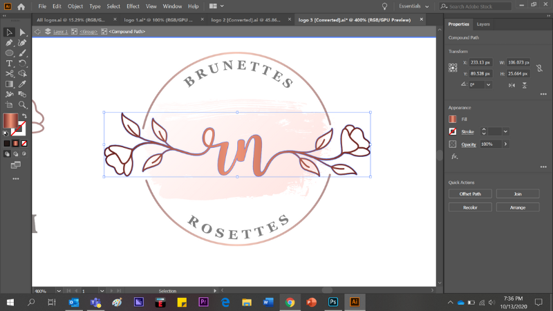Click the Recolor quick action button

click(470, 207)
